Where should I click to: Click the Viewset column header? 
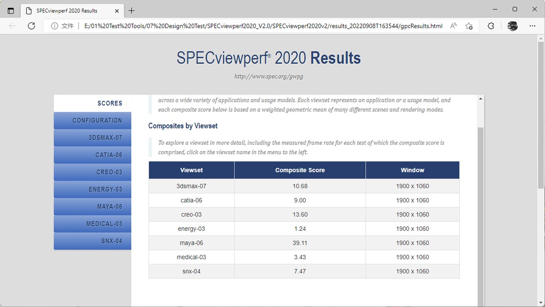click(x=191, y=170)
